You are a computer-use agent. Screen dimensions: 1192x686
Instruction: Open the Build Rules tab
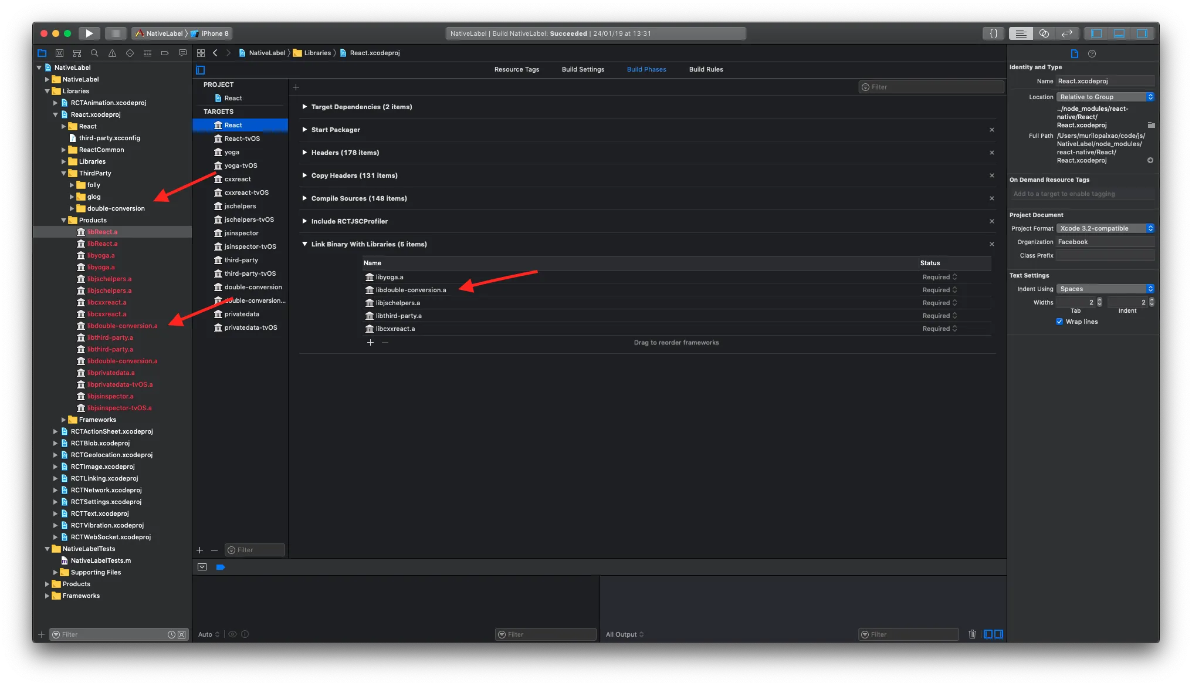pyautogui.click(x=706, y=69)
